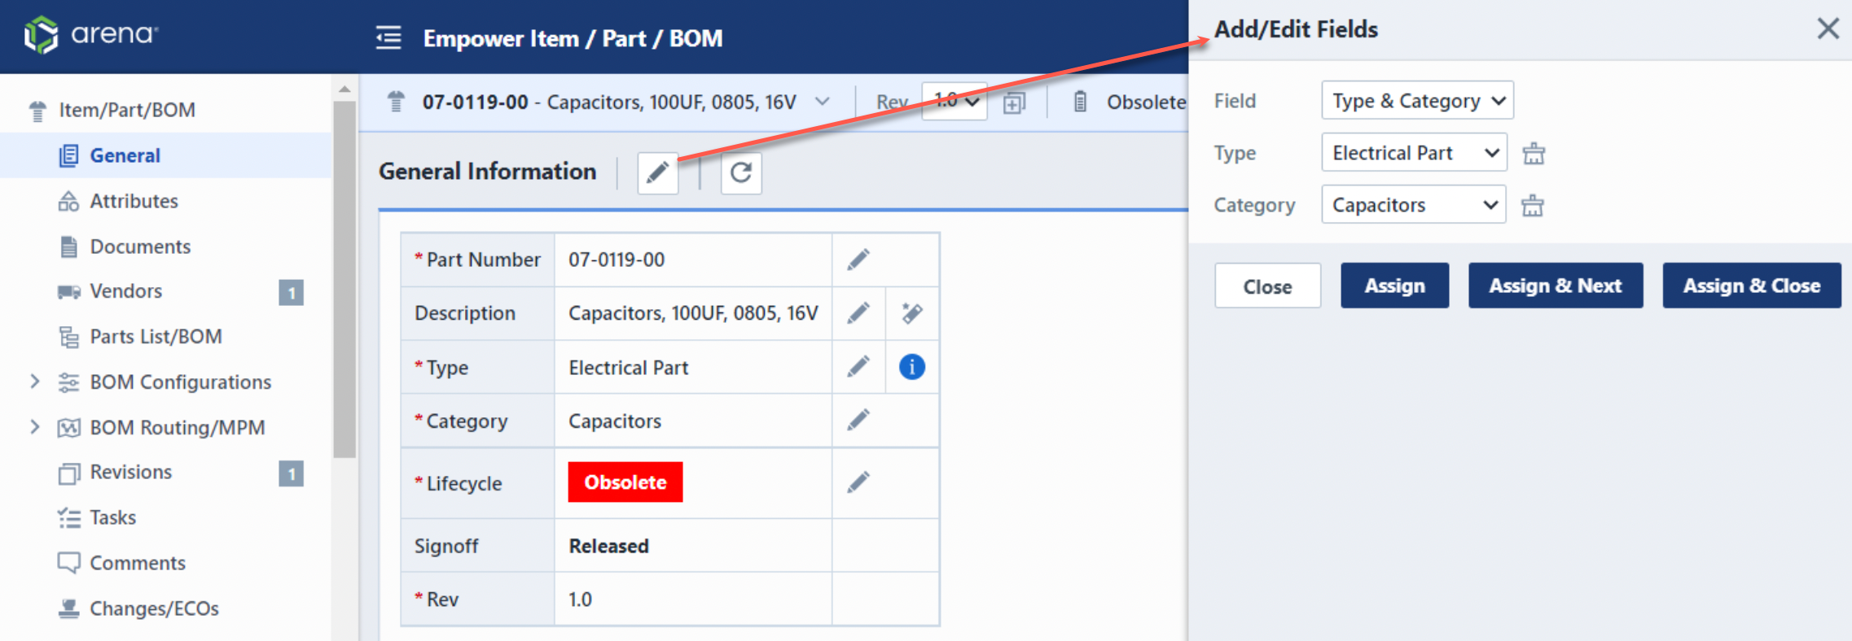This screenshot has height=641, width=1852.
Task: Open the Type dropdown showing Electrical Part
Action: pos(1413,153)
